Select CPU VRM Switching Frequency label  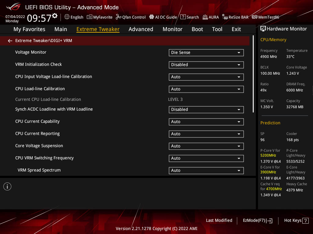pos(44,158)
